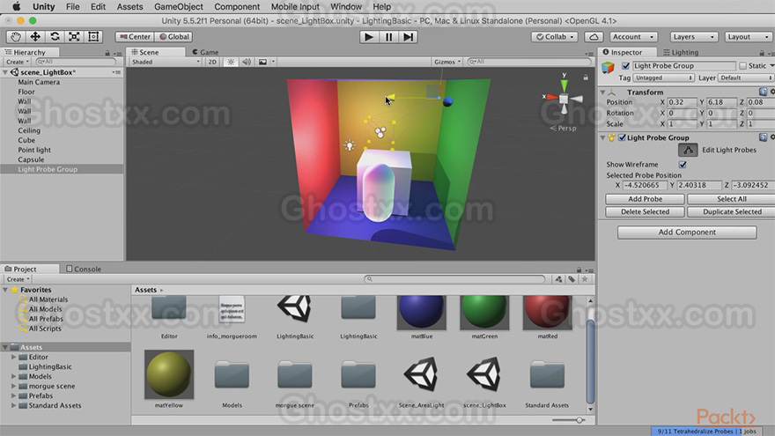Open the cloud services icon

pos(594,37)
